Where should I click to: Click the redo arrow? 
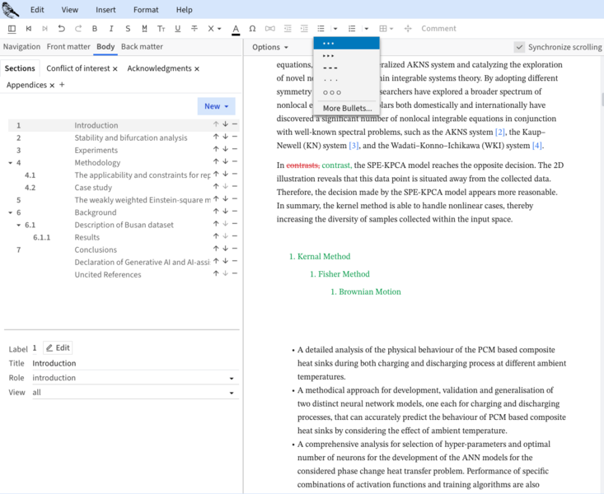pos(78,29)
